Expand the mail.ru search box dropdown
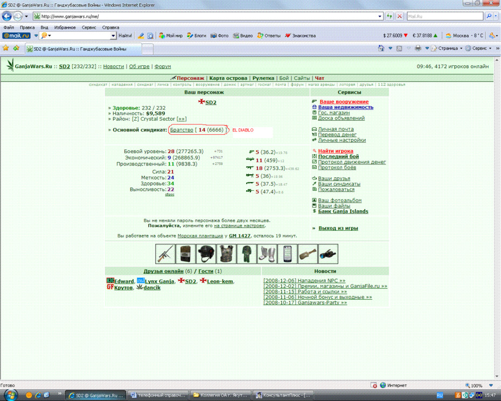This screenshot has width=501, height=401. [x=113, y=36]
